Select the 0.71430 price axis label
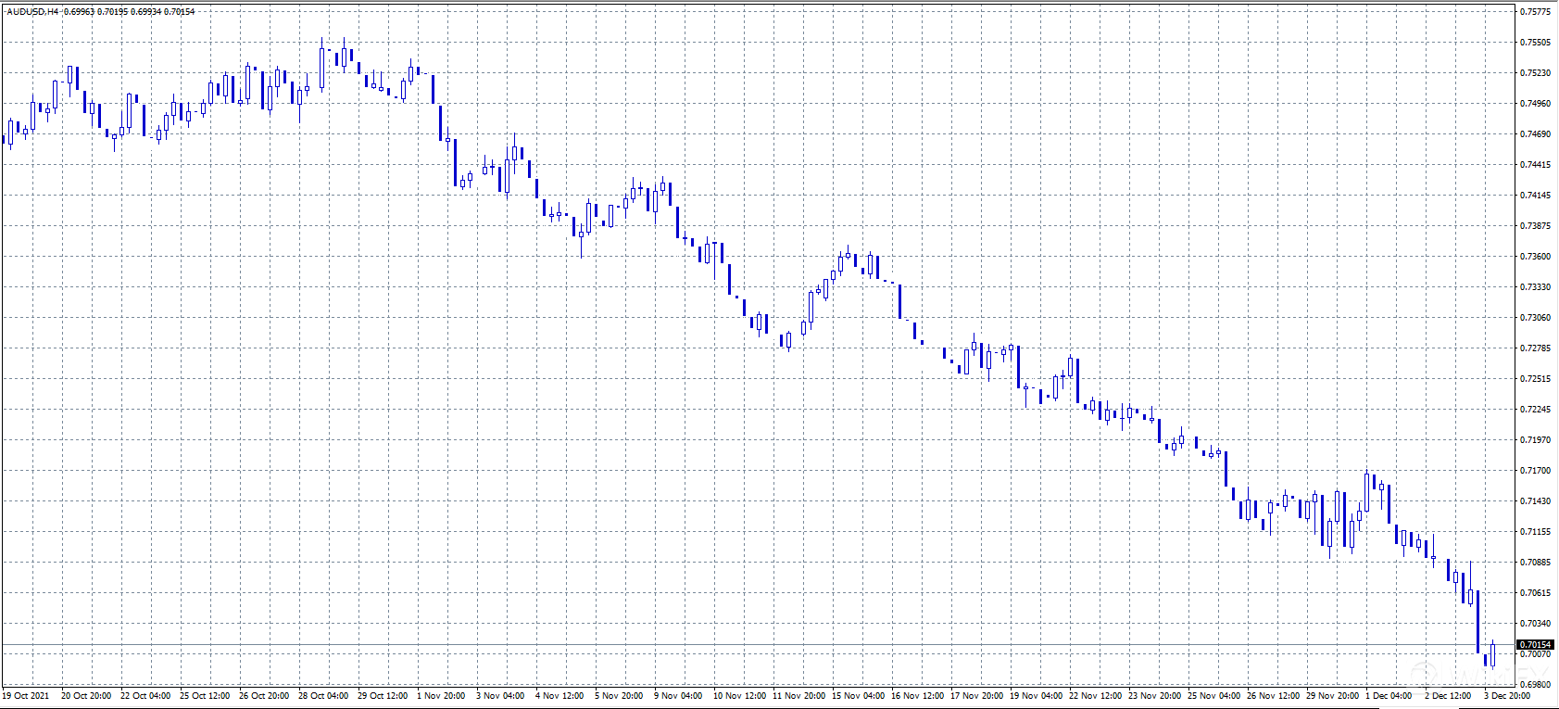The width and height of the screenshot is (1559, 709). point(1535,501)
